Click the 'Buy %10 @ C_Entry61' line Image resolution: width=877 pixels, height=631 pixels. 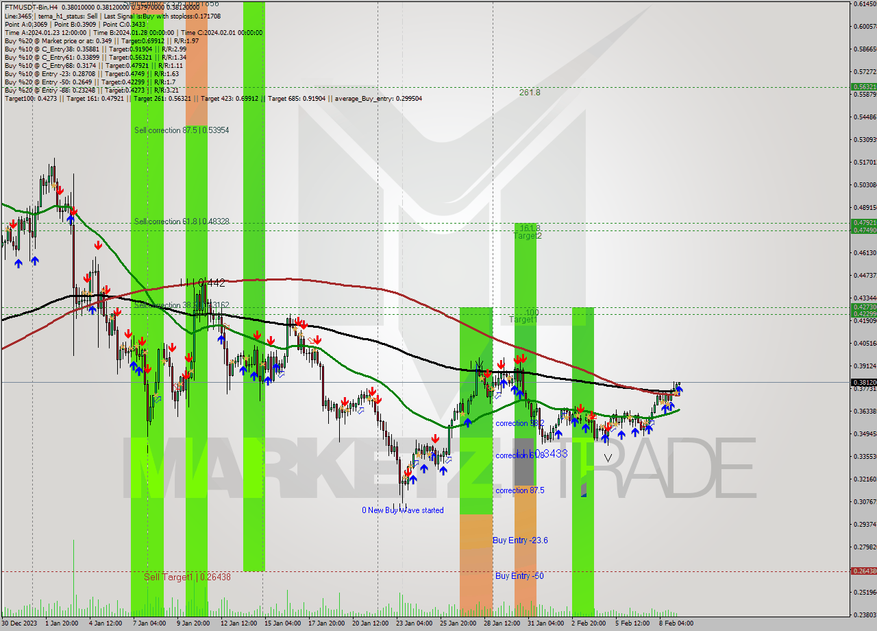[95, 57]
